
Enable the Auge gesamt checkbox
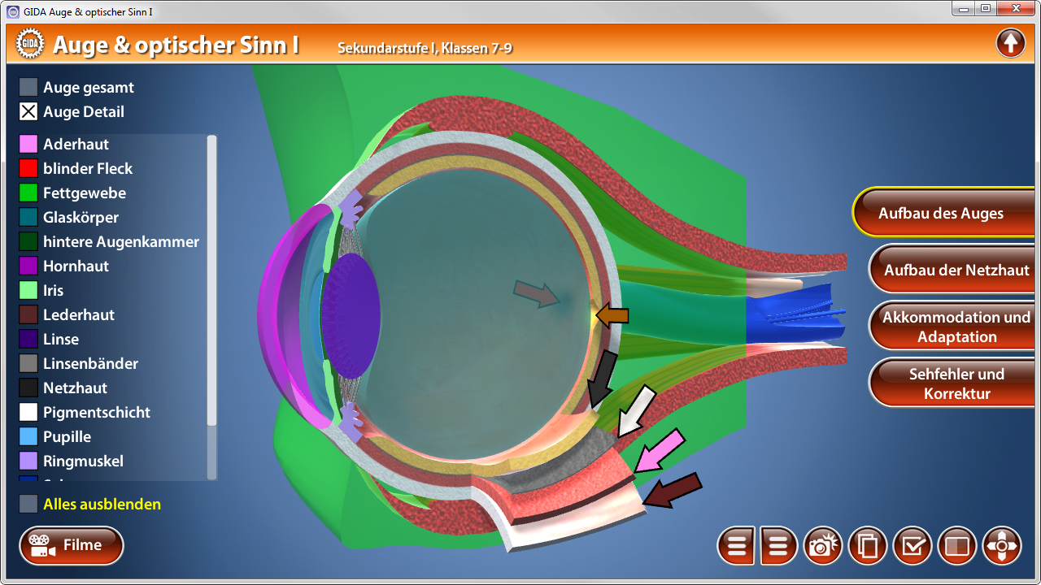point(28,88)
